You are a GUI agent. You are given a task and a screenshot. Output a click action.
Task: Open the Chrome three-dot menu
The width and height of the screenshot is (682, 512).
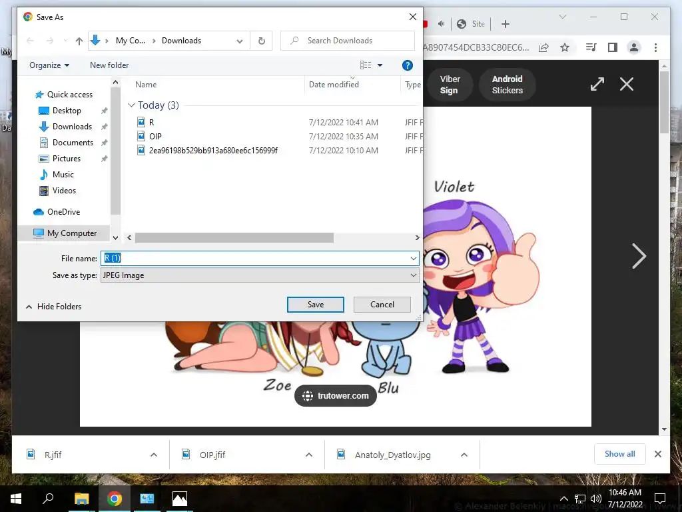tap(655, 47)
